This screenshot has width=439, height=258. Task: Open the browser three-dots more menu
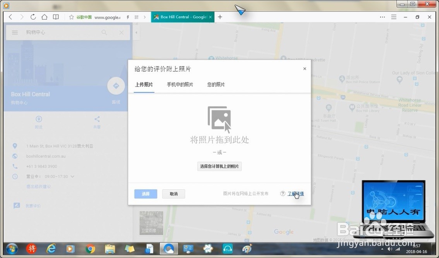pos(382,17)
